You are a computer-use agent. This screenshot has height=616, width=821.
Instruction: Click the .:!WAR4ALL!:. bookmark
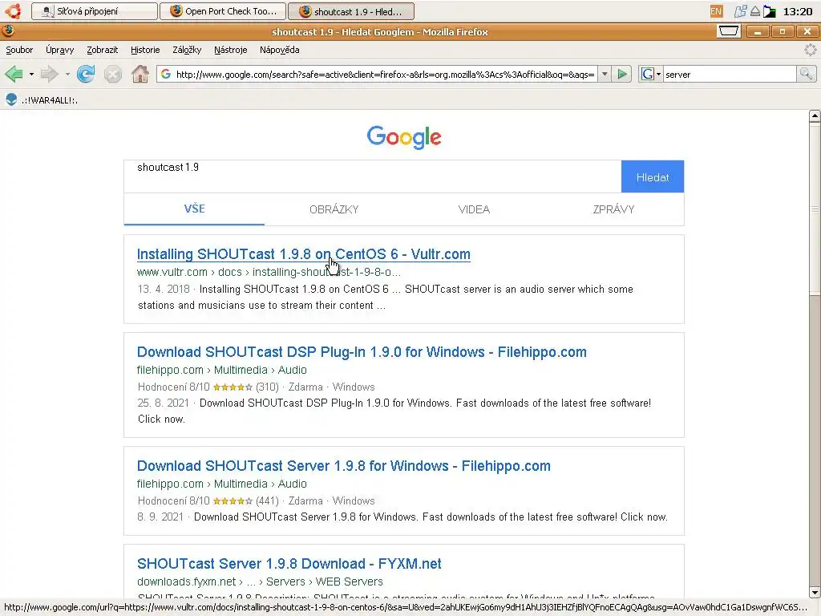pos(42,100)
